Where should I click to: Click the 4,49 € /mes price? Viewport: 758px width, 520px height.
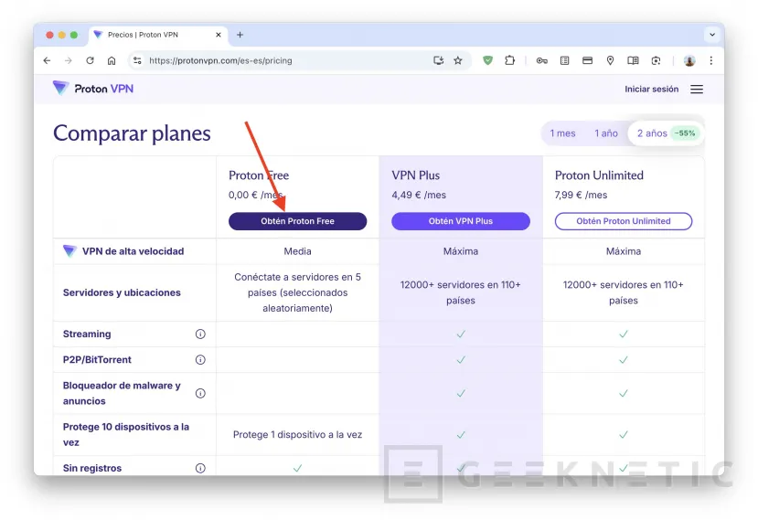[419, 195]
